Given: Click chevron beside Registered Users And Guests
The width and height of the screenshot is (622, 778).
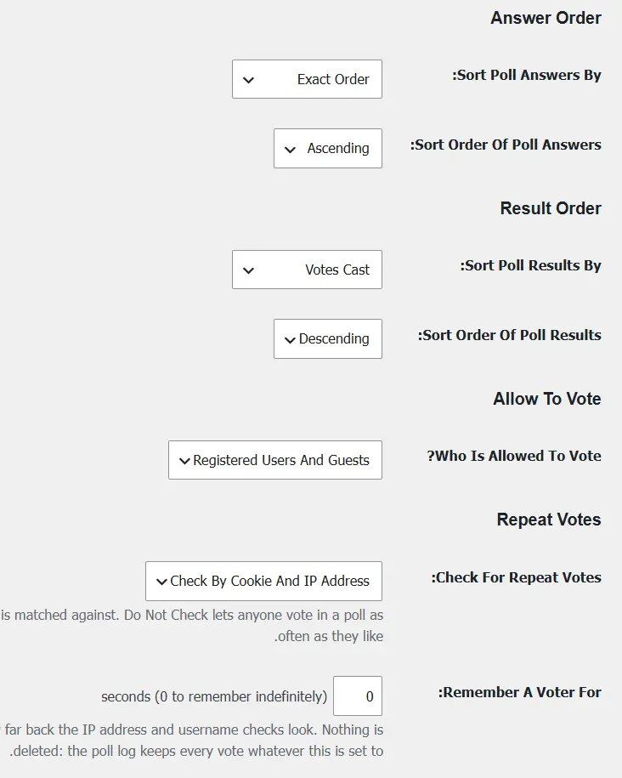Looking at the screenshot, I should pyautogui.click(x=184, y=461).
